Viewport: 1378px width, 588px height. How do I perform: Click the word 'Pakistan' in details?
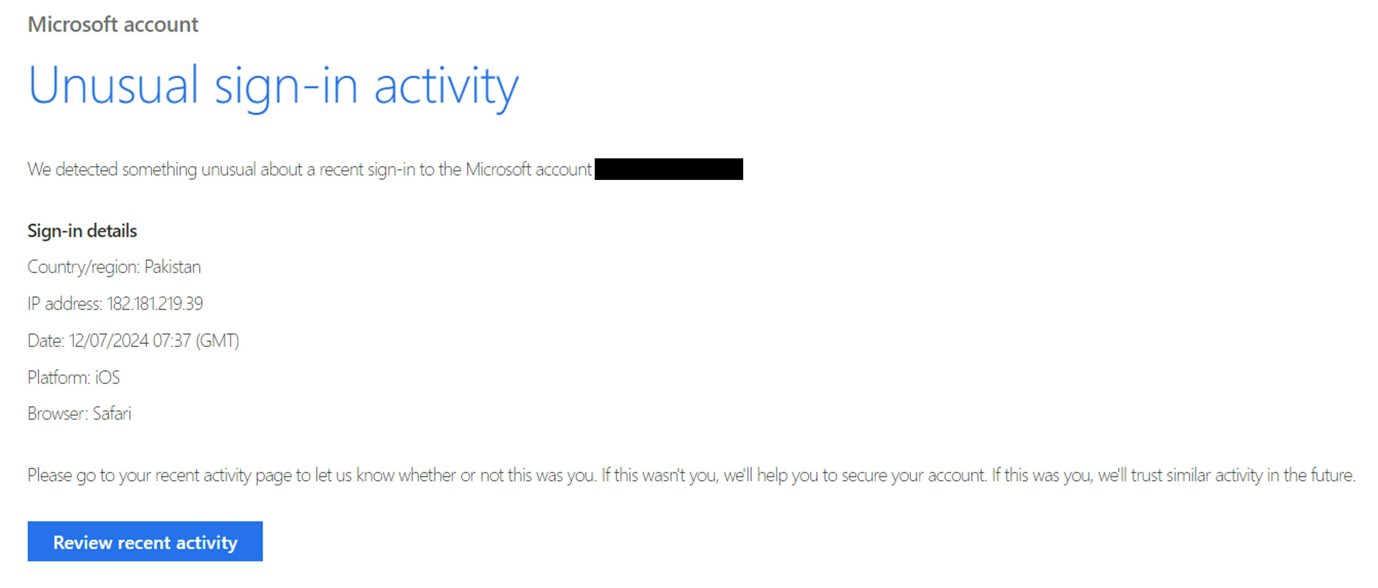click(x=172, y=267)
